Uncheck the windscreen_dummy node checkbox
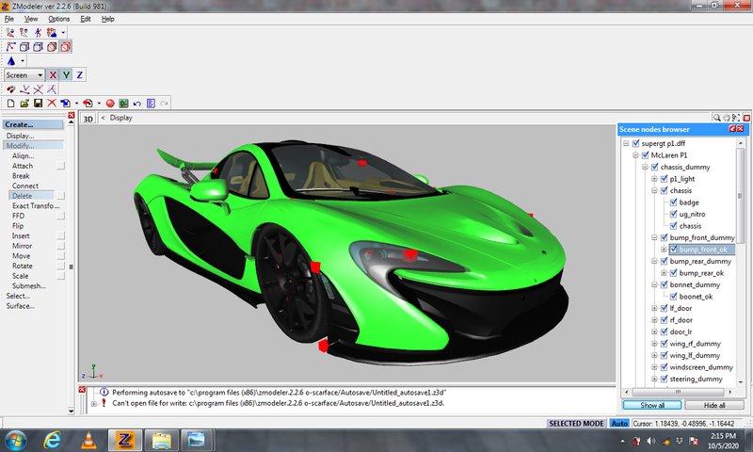The height and width of the screenshot is (452, 753). click(x=664, y=367)
